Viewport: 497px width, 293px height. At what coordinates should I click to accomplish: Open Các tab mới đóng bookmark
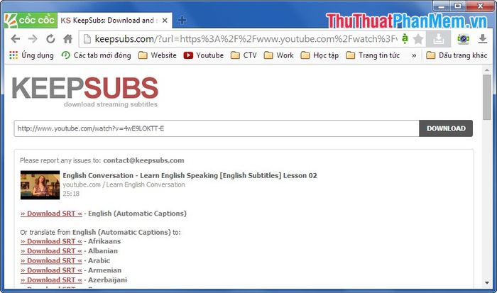pyautogui.click(x=96, y=55)
